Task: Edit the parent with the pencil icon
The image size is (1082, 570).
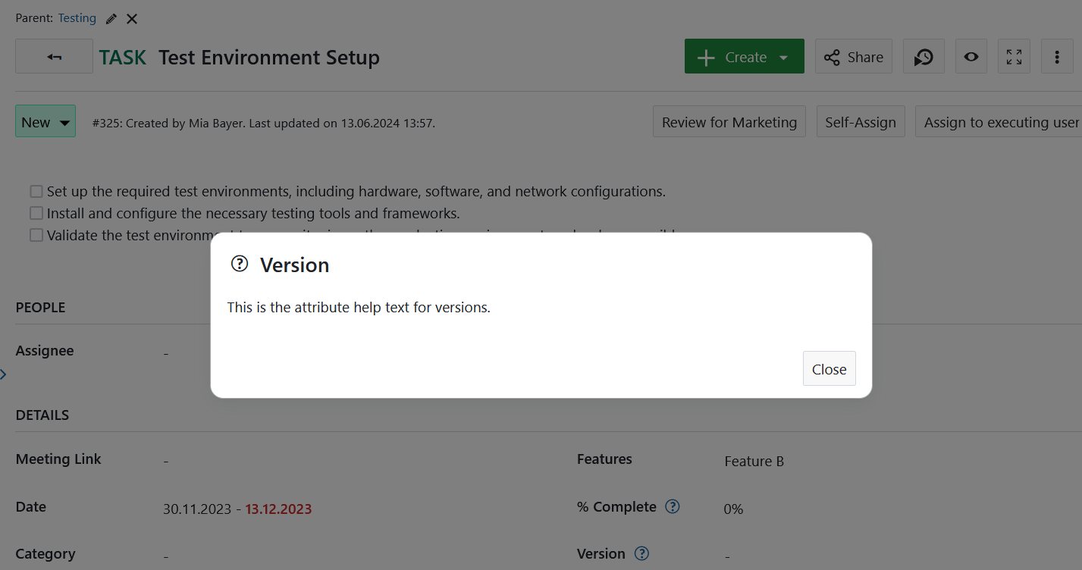Action: click(x=110, y=17)
